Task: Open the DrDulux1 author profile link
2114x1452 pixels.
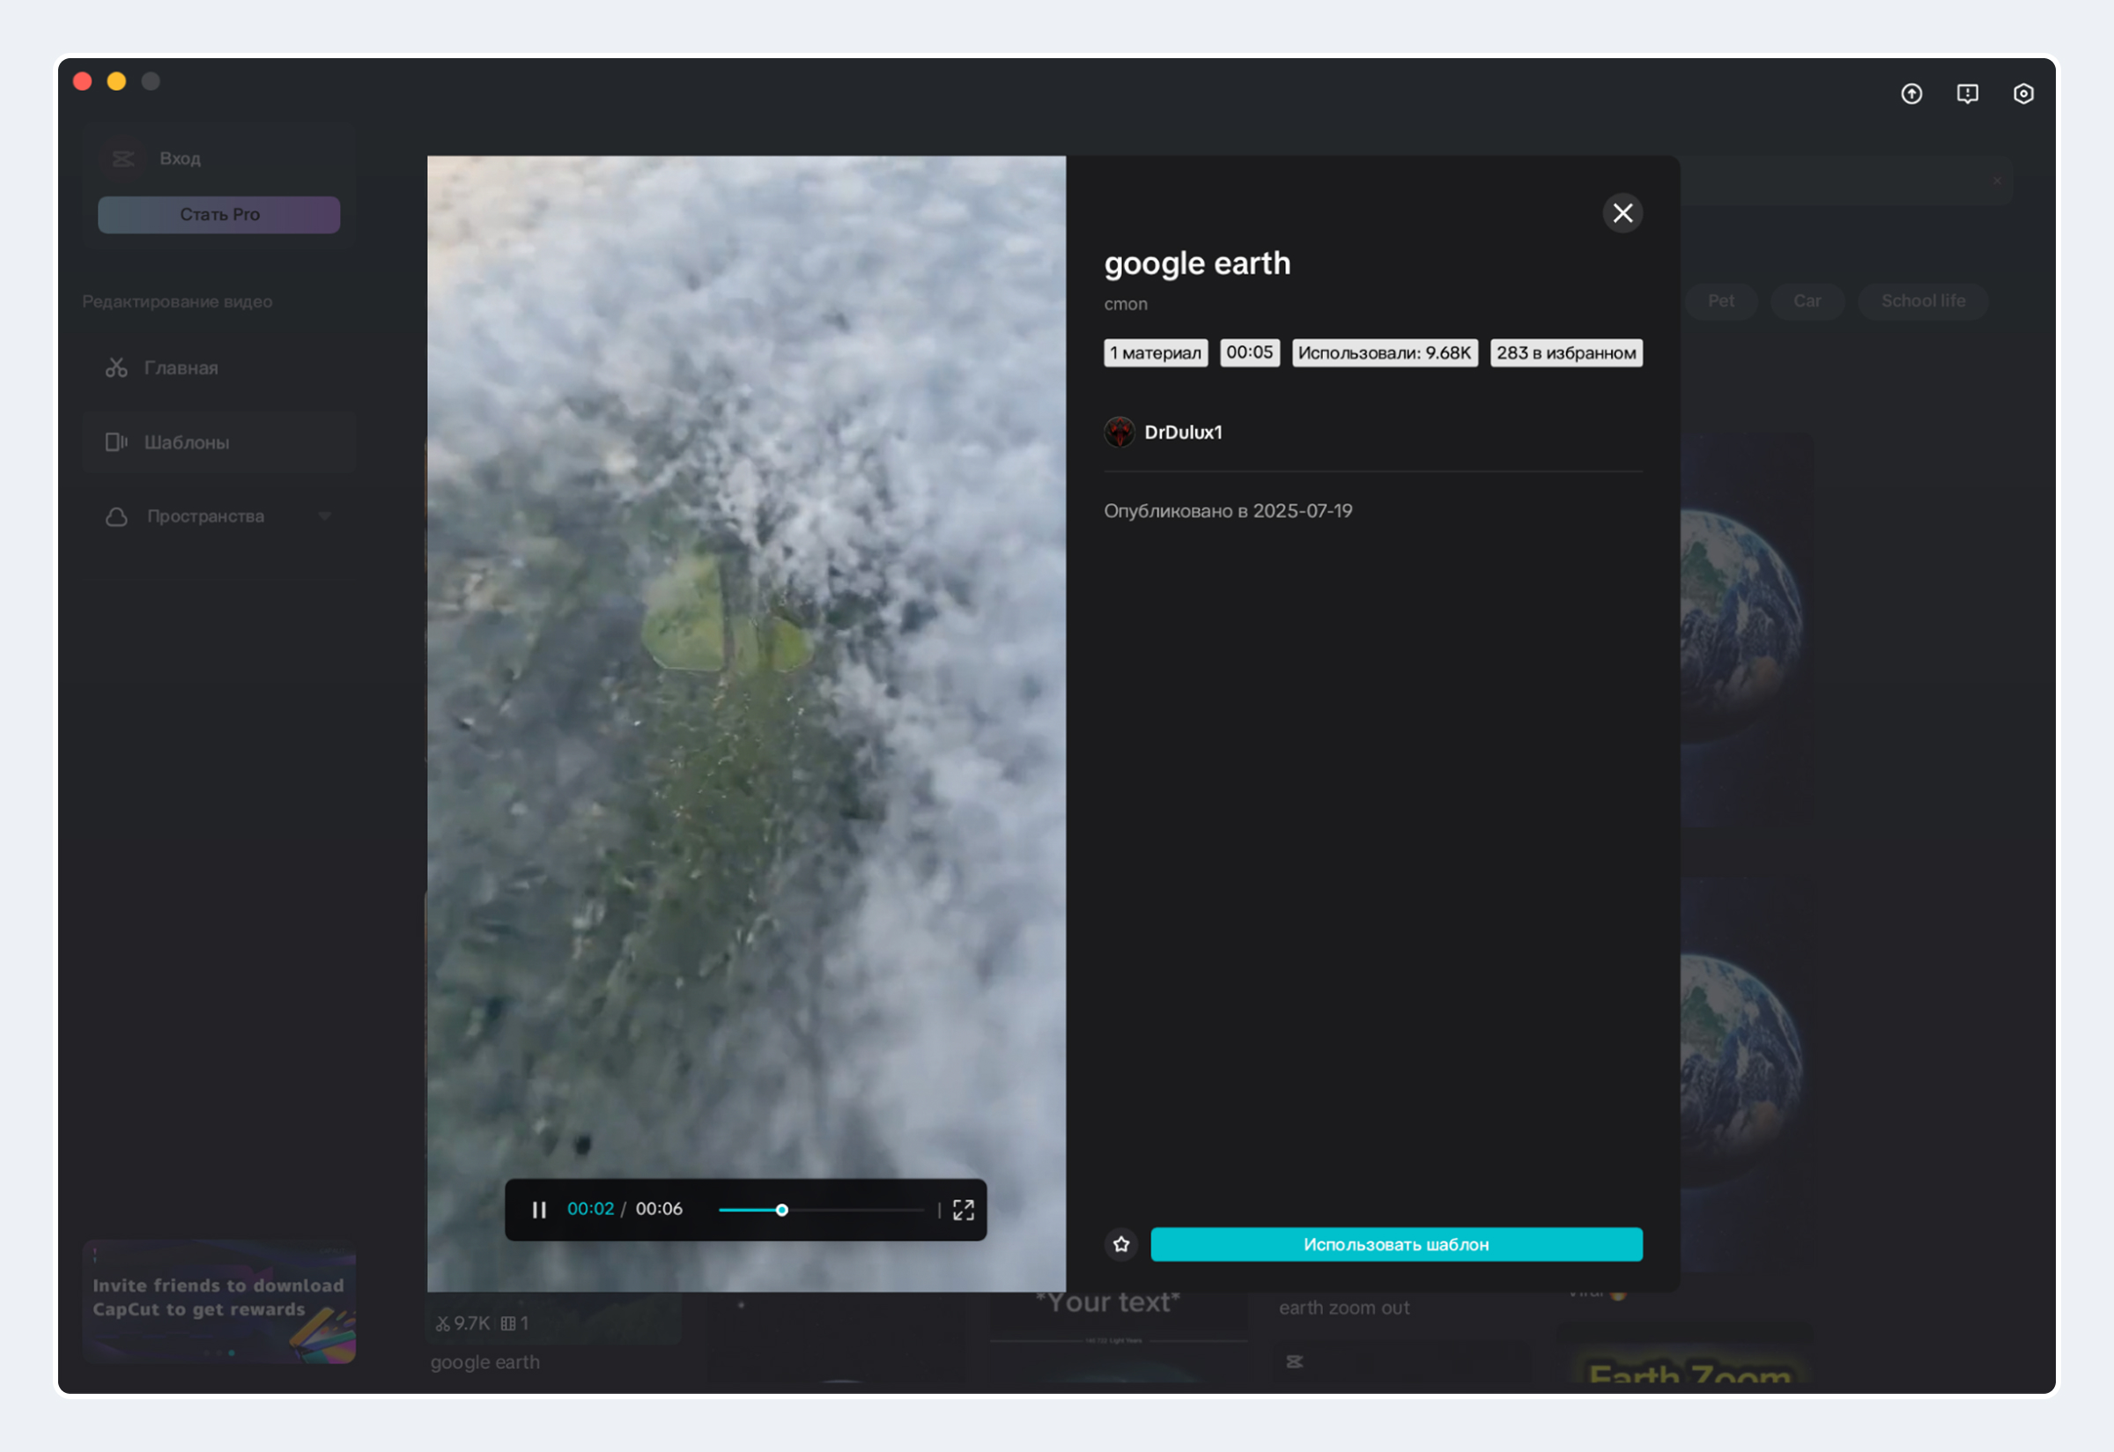Action: point(1183,432)
